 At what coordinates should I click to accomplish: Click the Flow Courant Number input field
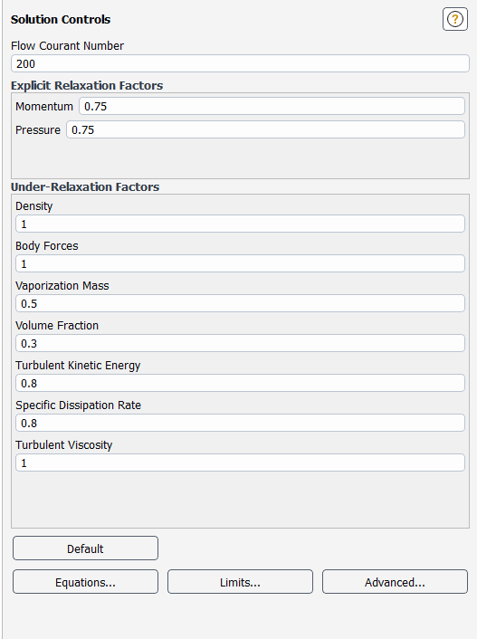[240, 63]
